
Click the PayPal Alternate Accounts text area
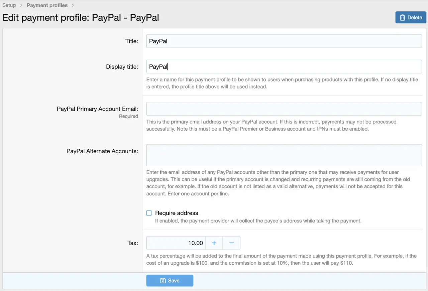284,155
